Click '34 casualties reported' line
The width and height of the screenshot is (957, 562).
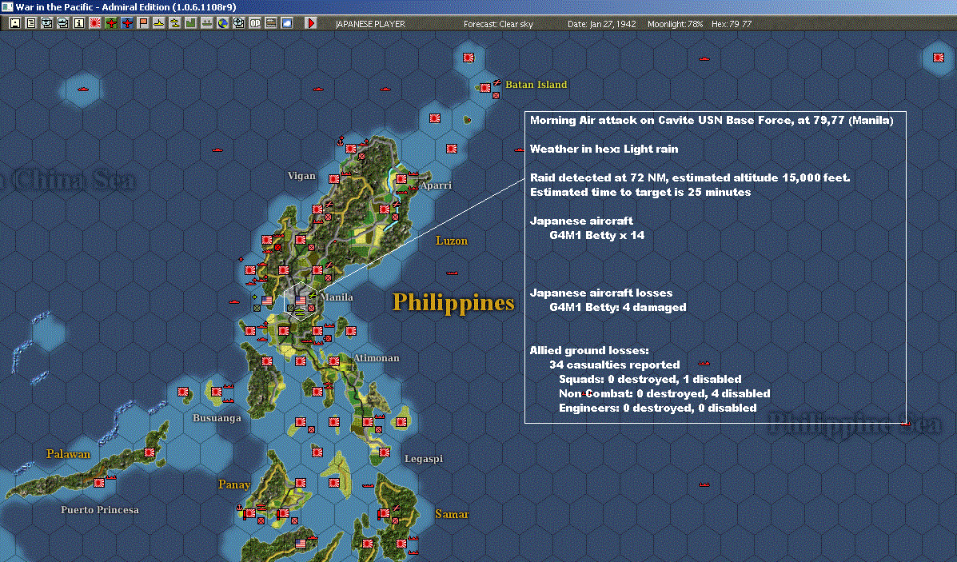click(x=615, y=365)
